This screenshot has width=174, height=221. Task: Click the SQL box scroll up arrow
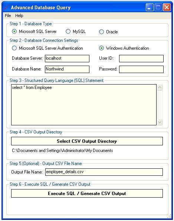tap(160, 88)
